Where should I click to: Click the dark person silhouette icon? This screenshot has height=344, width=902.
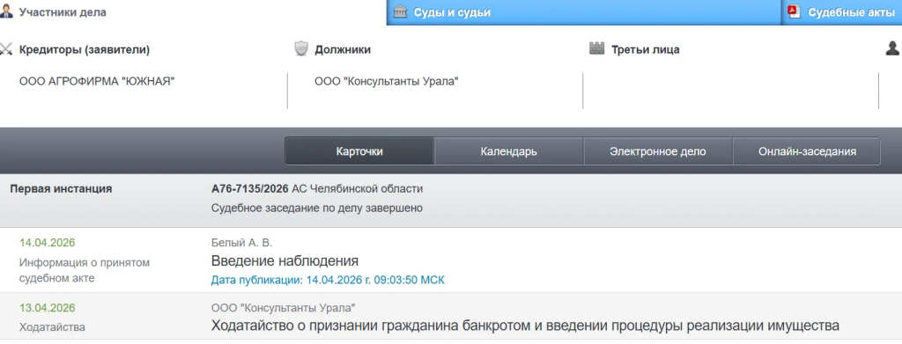892,48
